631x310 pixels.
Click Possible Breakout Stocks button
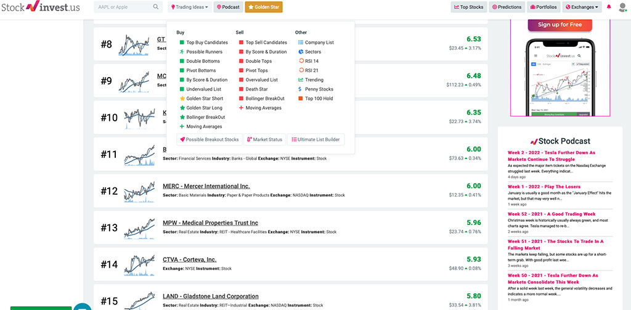209,139
